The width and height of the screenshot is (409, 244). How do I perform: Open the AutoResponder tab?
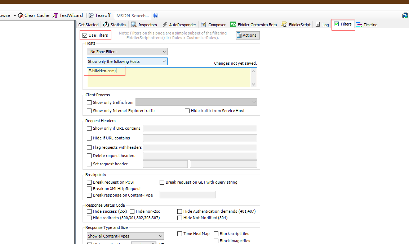pyautogui.click(x=179, y=25)
